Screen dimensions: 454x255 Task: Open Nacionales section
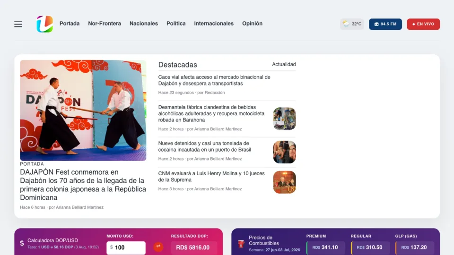[144, 24]
